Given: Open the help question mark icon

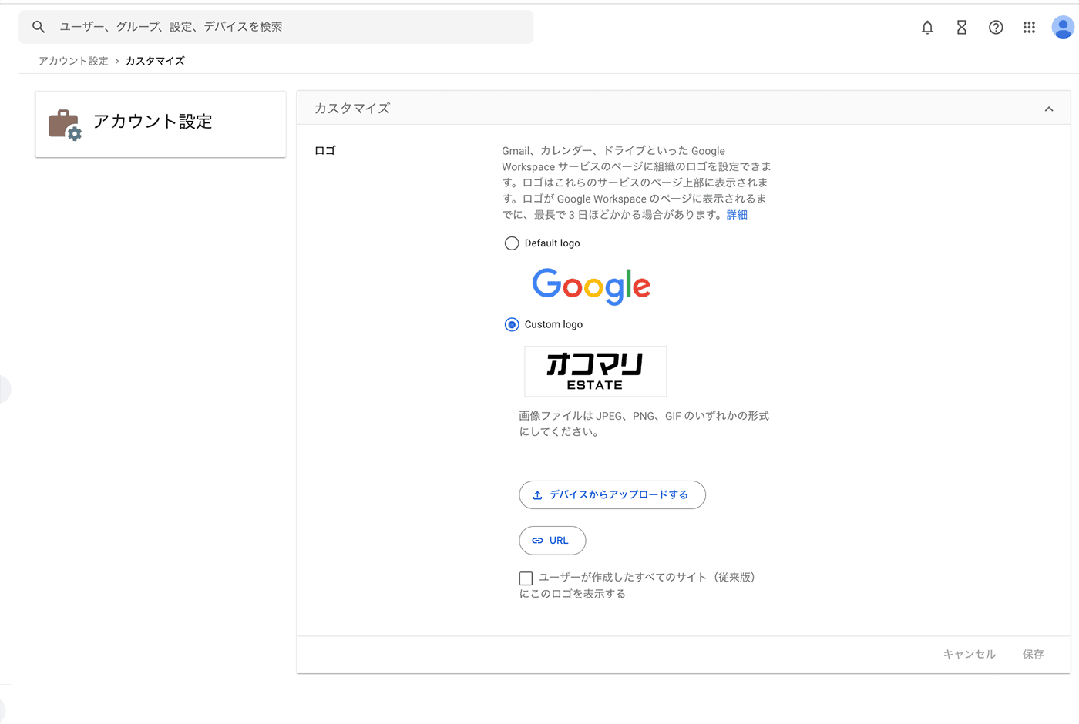Looking at the screenshot, I should coord(996,28).
